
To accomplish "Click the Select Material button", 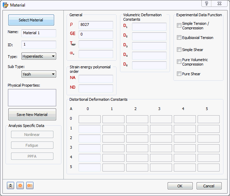I will [31, 20].
